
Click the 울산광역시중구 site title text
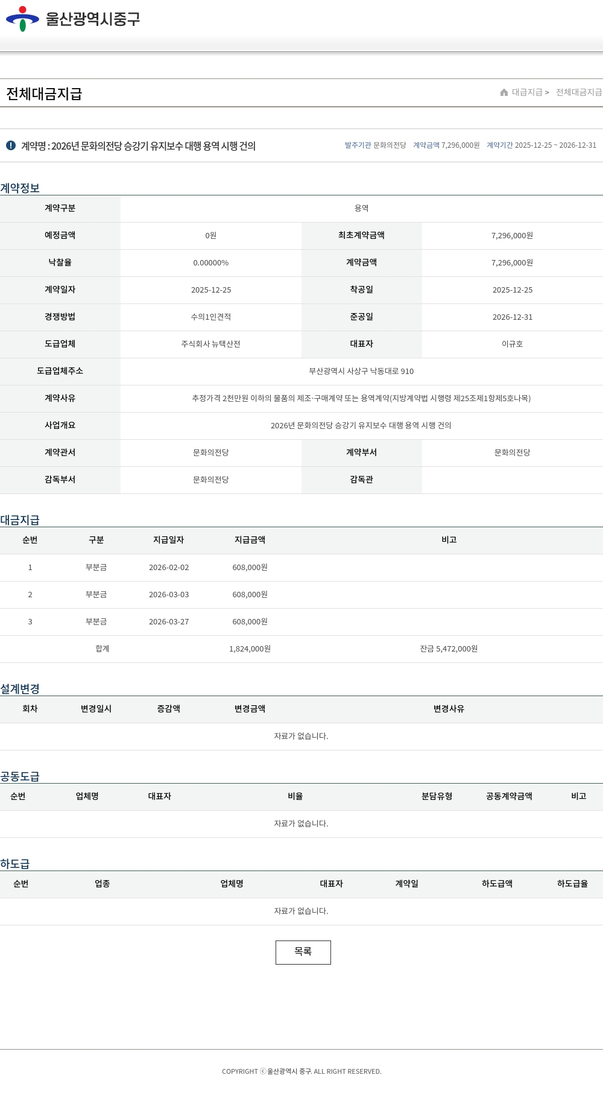[93, 19]
